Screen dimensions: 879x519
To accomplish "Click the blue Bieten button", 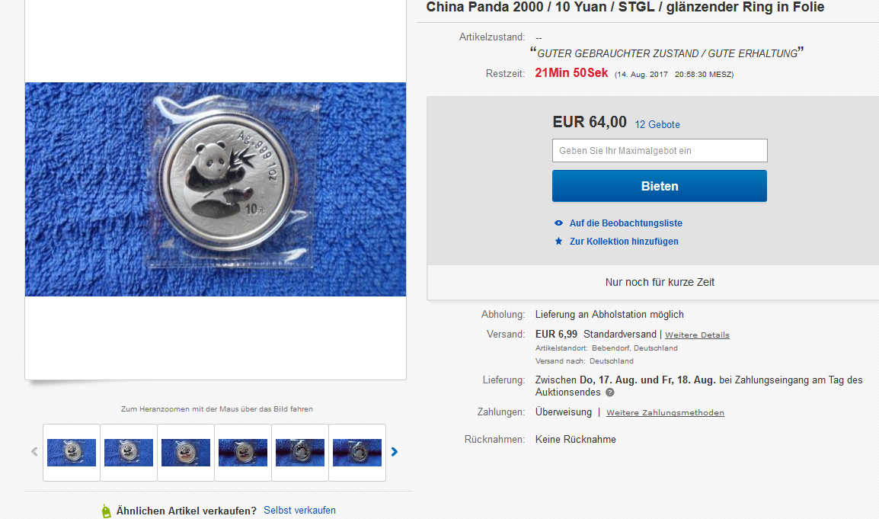I will tap(660, 186).
